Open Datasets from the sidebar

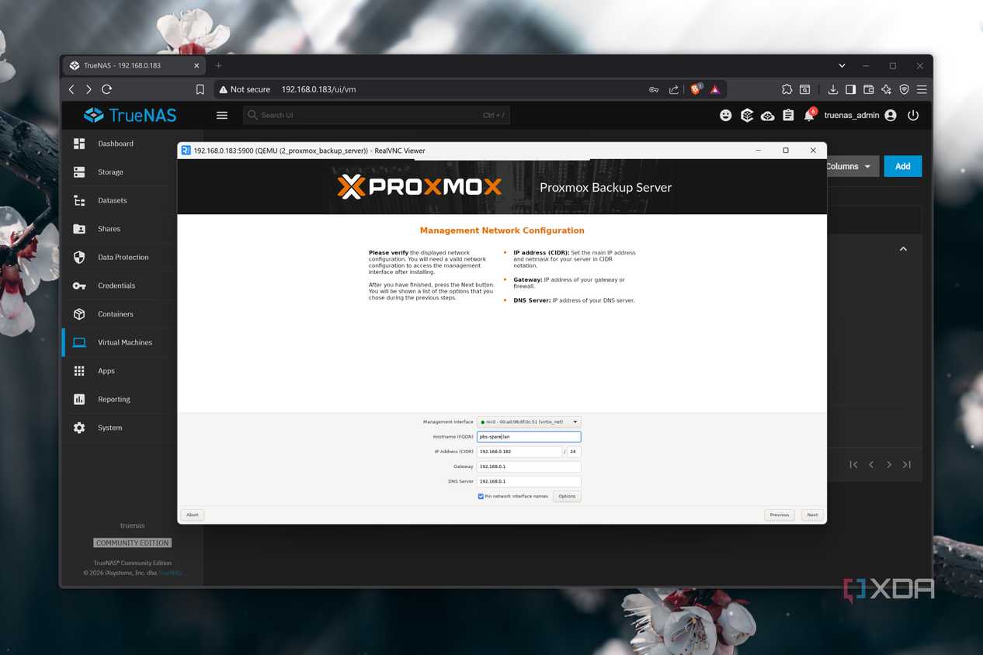point(116,200)
